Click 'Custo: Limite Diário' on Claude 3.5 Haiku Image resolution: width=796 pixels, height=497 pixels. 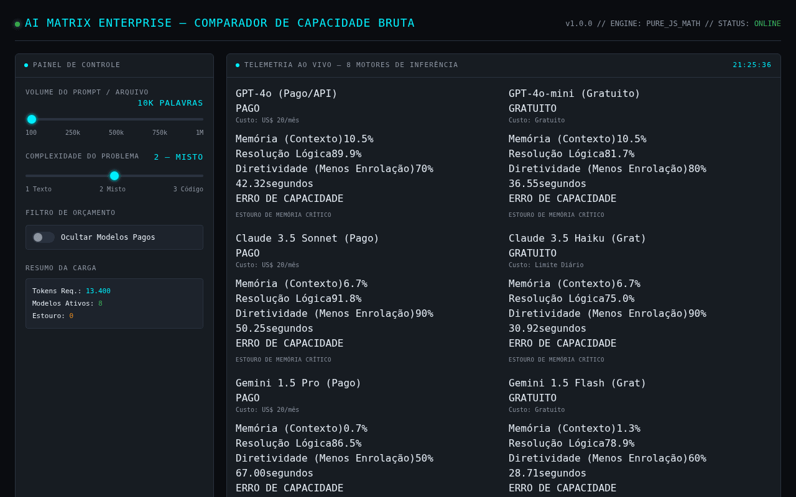click(x=546, y=265)
